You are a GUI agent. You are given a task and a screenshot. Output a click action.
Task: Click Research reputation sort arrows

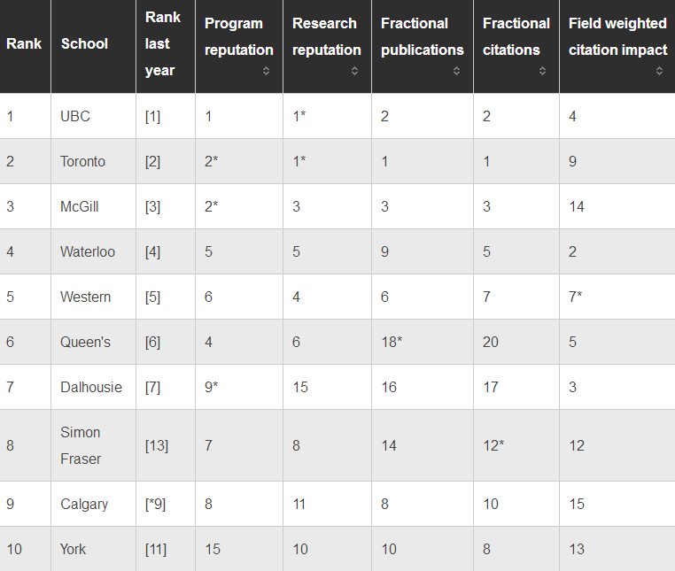[354, 72]
